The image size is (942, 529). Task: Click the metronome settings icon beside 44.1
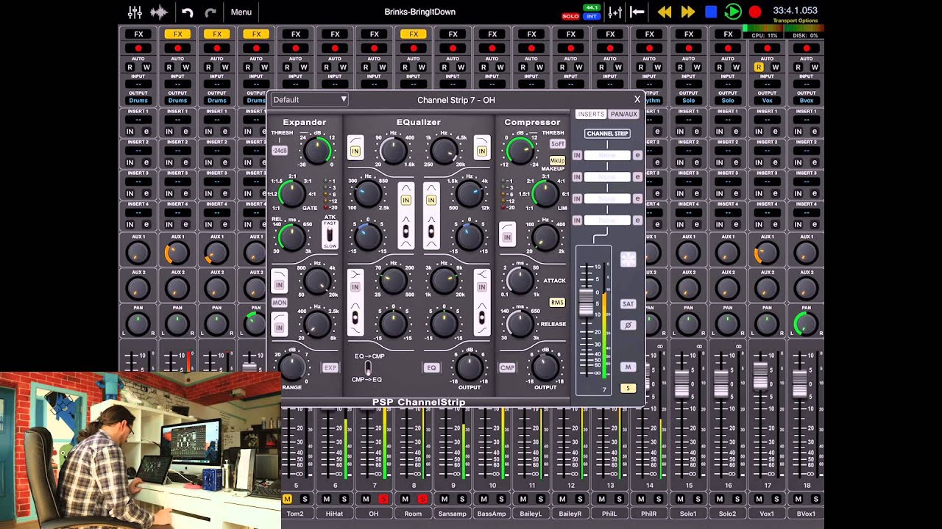615,12
